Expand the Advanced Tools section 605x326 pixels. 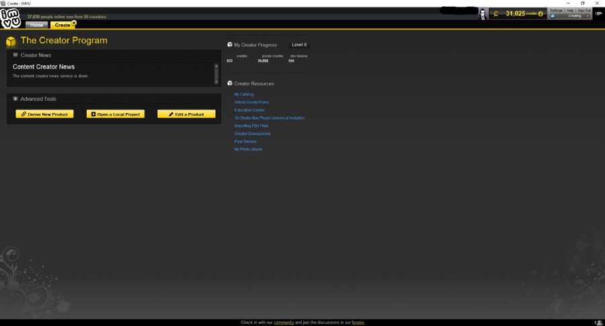pos(15,99)
